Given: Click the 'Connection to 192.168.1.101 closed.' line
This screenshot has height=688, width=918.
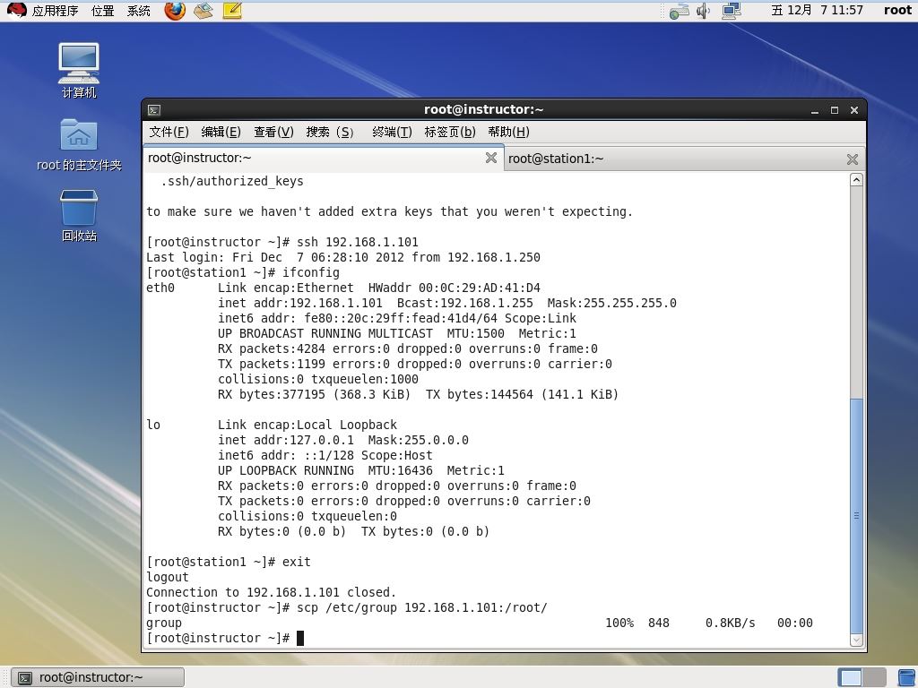Looking at the screenshot, I should (271, 592).
